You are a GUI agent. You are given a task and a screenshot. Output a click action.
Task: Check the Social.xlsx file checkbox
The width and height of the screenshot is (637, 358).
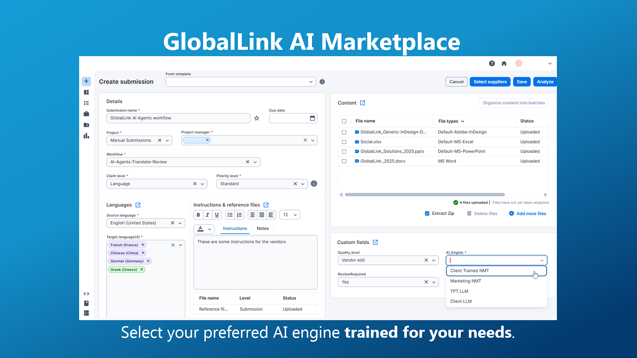point(344,142)
